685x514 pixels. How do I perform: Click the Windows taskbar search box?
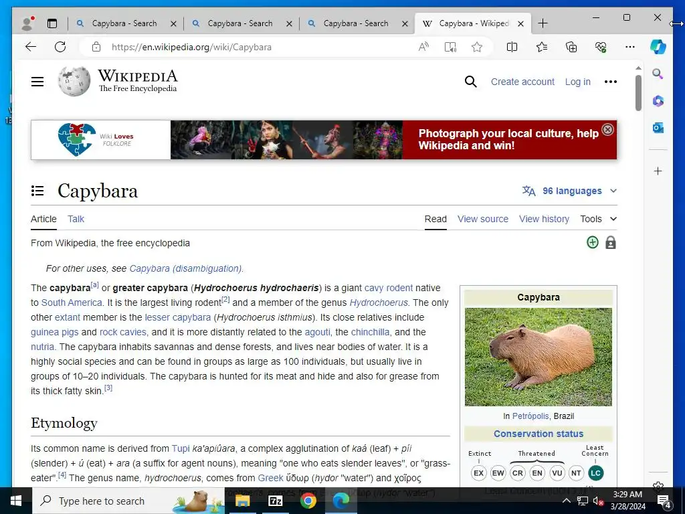click(128, 501)
